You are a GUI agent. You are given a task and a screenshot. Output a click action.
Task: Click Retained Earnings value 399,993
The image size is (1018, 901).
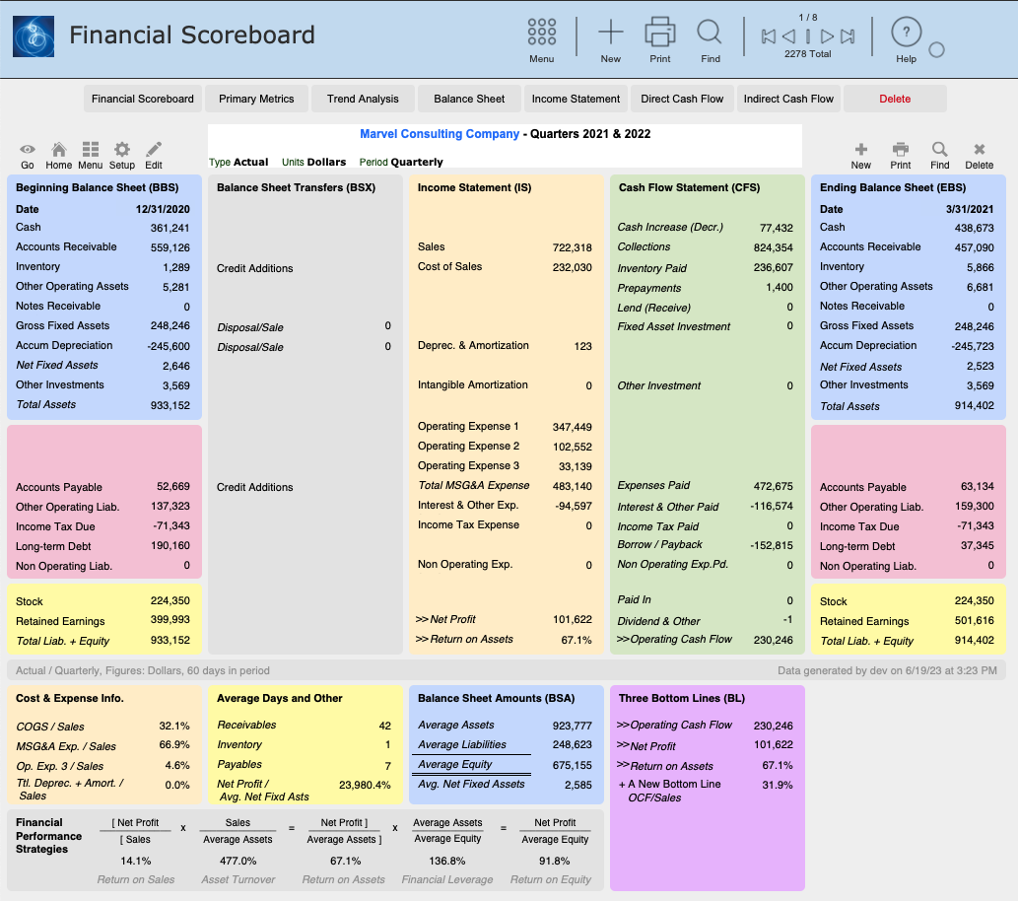(170, 620)
